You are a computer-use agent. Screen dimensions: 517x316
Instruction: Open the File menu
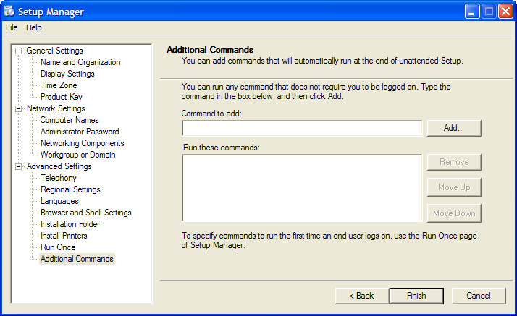[x=12, y=27]
